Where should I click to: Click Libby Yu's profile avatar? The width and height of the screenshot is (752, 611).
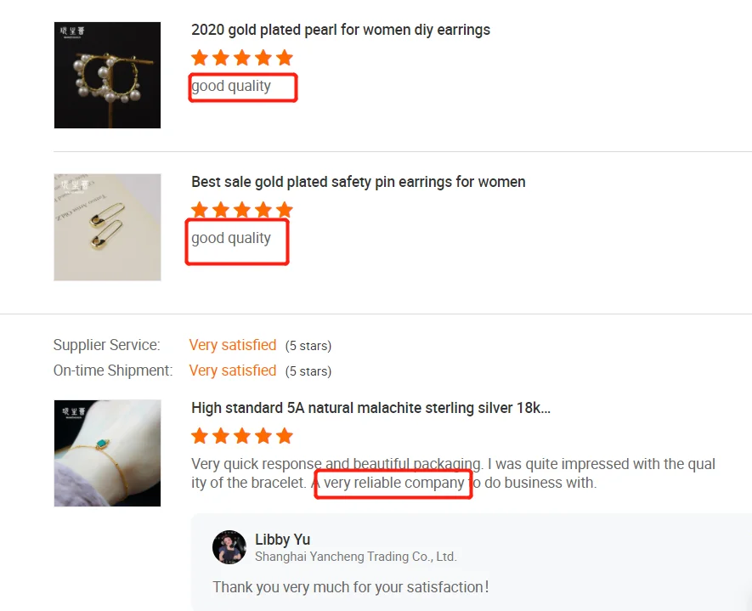pyautogui.click(x=229, y=547)
